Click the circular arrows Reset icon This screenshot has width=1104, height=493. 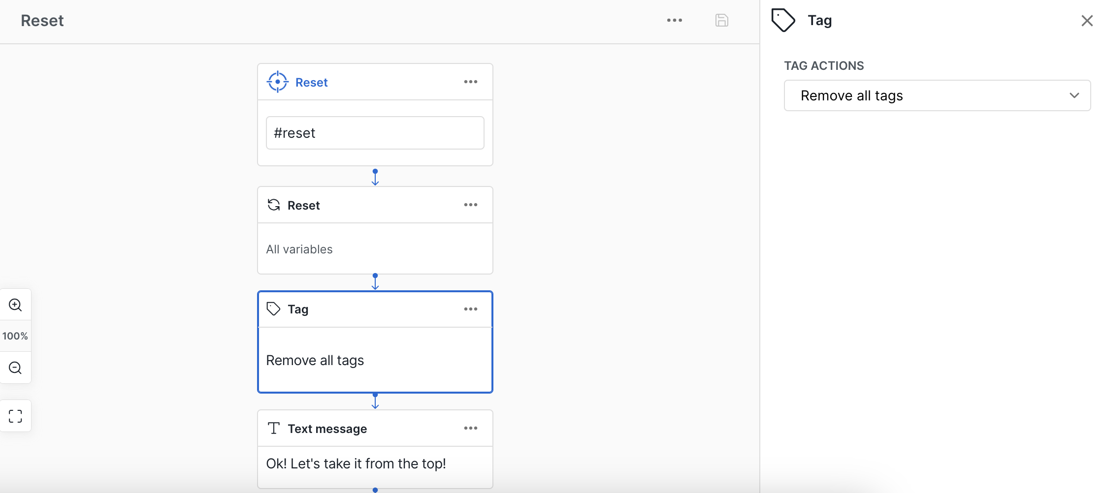click(274, 205)
